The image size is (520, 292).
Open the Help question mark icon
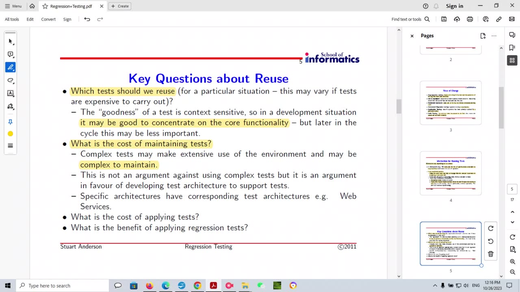click(425, 6)
